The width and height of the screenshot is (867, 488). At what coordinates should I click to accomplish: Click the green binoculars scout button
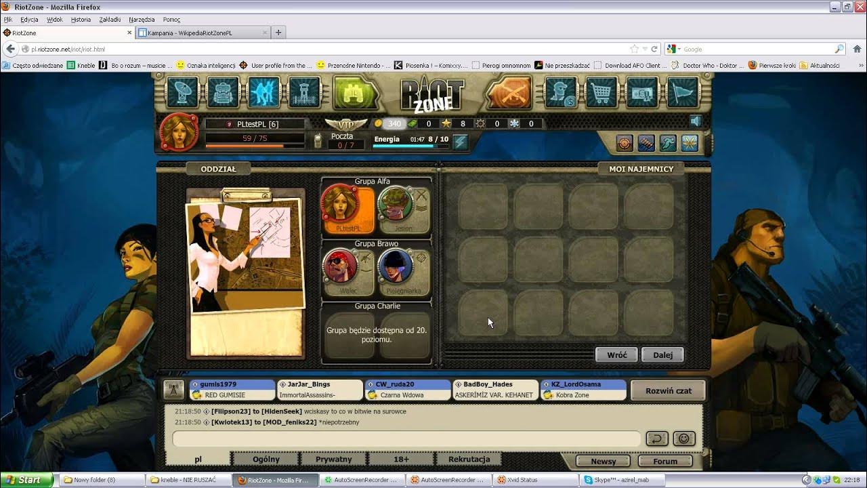pyautogui.click(x=355, y=94)
